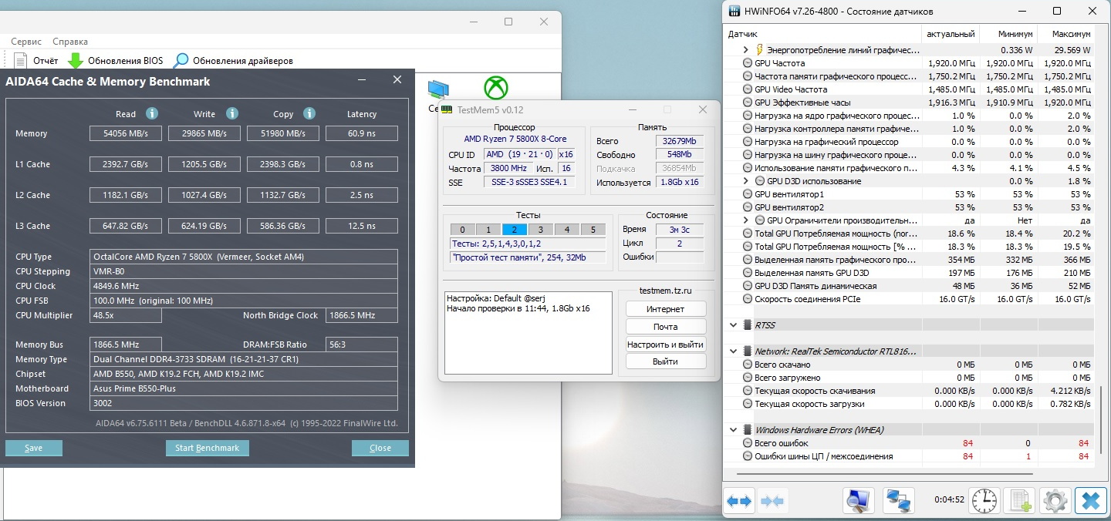Click the chip icon beside Windows Hardware Errors
Screen dimensions: 1111x521
(x=747, y=430)
